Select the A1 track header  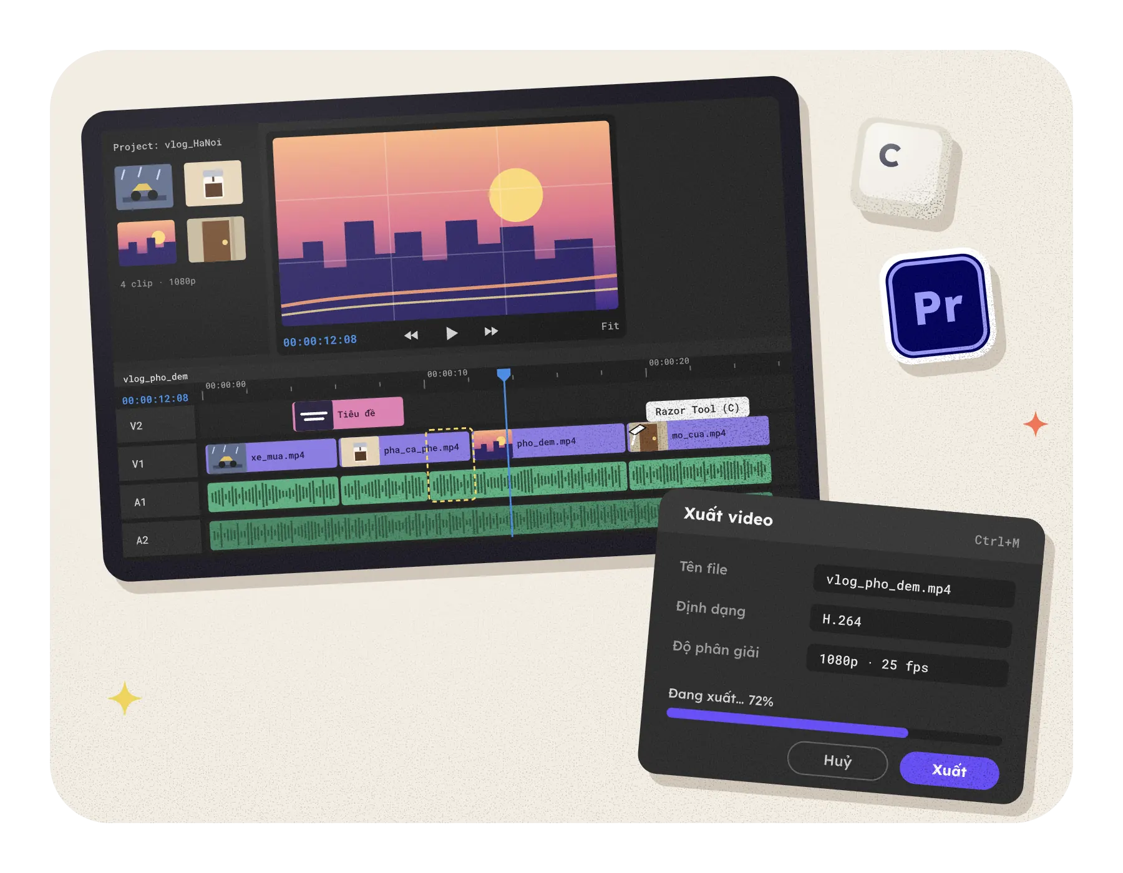click(x=160, y=501)
